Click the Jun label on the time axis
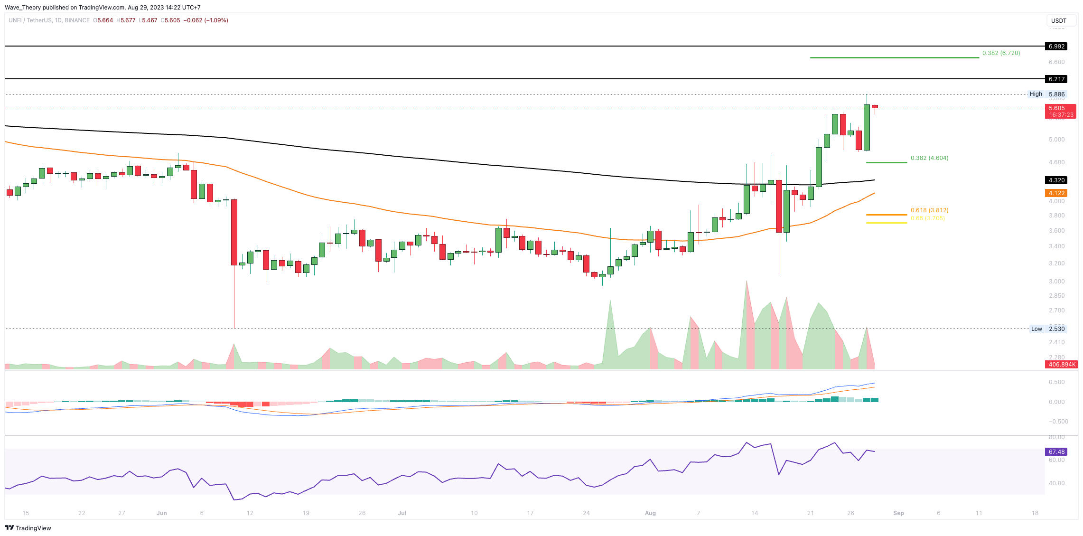The width and height of the screenshot is (1083, 536). pyautogui.click(x=162, y=513)
